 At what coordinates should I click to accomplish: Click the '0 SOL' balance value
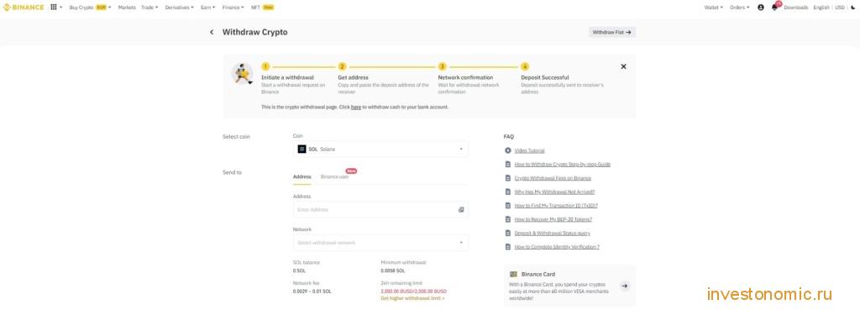pyautogui.click(x=299, y=271)
